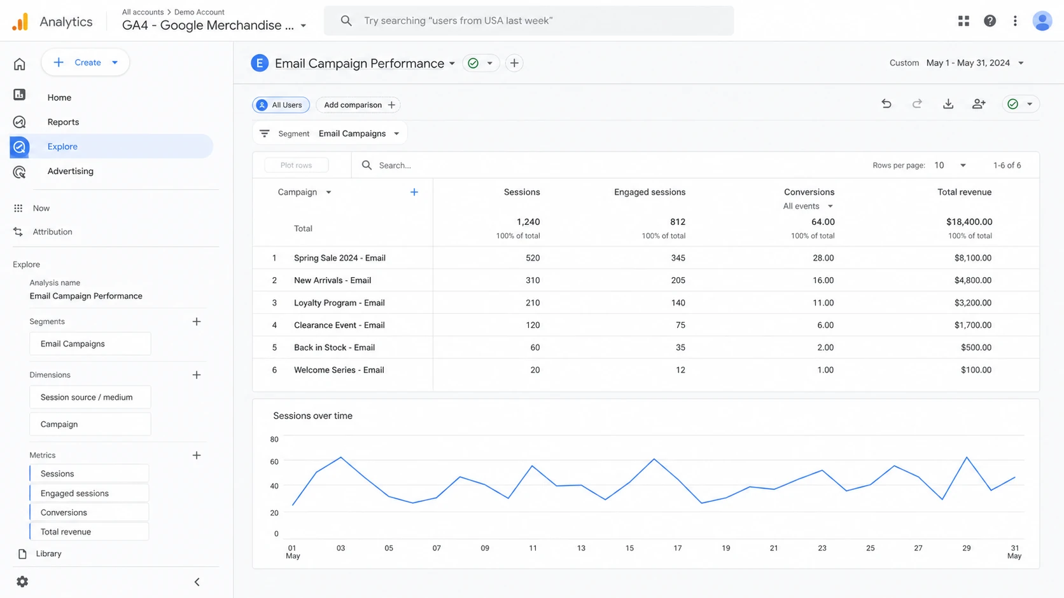This screenshot has width=1064, height=598.
Task: Click the search magnifier in table toolbar
Action: tap(367, 165)
